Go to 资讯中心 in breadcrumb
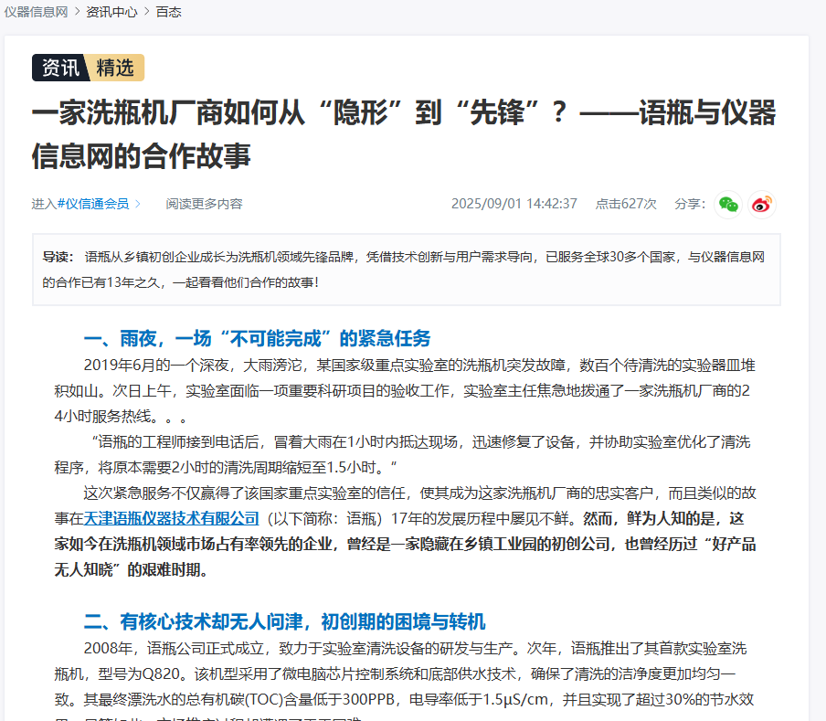 (x=111, y=12)
